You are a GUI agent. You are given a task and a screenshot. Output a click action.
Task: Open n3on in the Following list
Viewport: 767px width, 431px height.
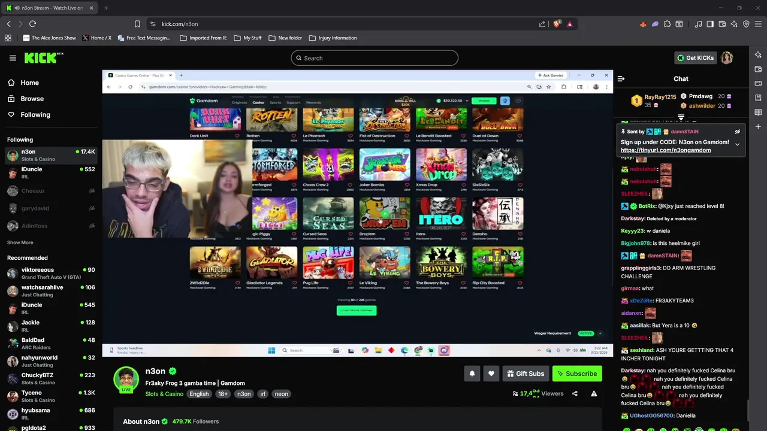(x=51, y=155)
